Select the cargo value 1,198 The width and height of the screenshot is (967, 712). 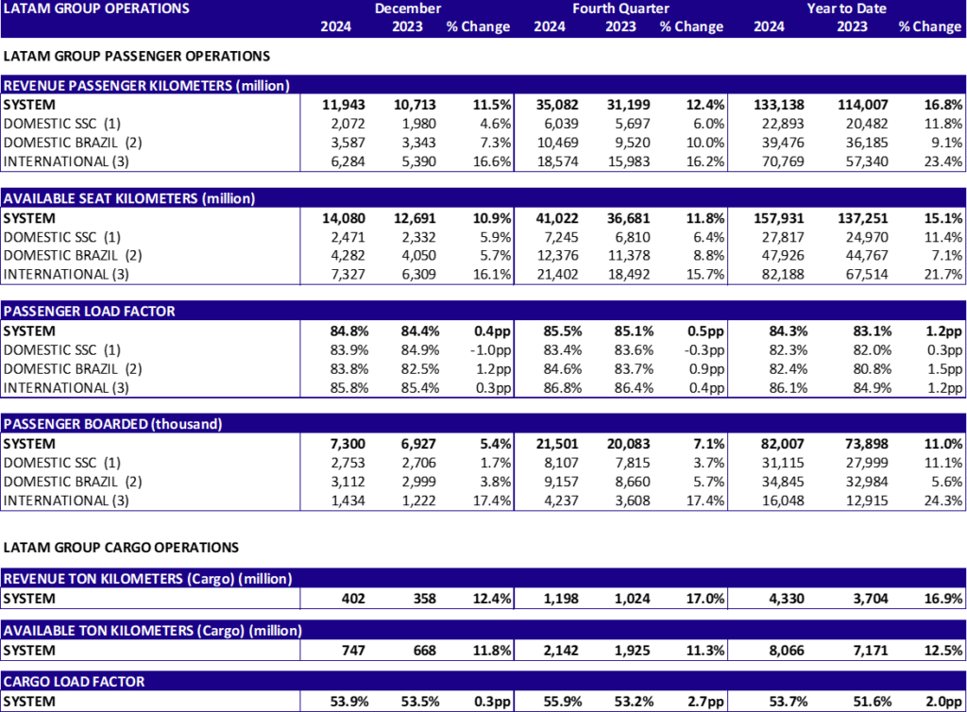point(561,599)
